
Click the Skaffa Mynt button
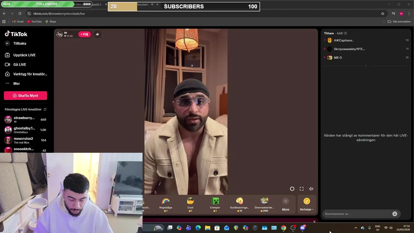25,95
